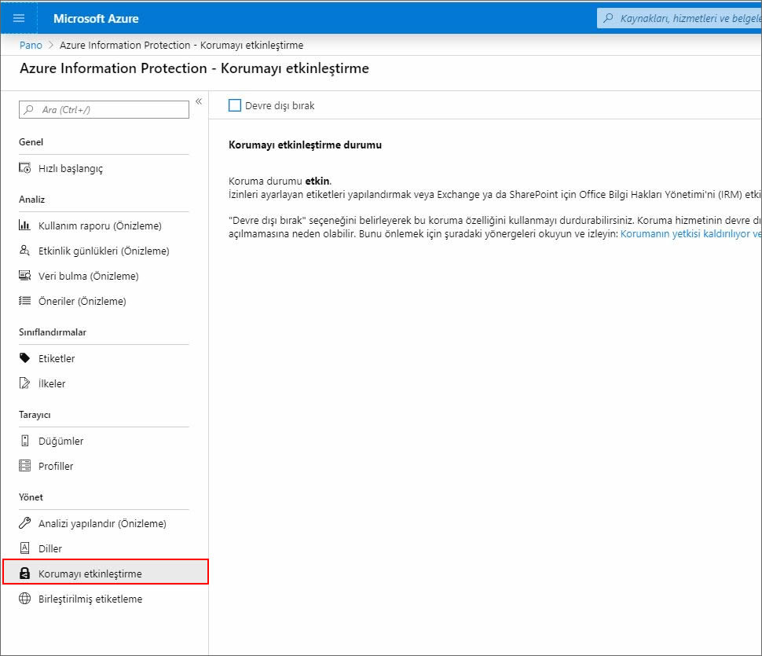This screenshot has height=656, width=762.
Task: Click the Analizi yapılandır wrench icon
Action: pos(25,523)
